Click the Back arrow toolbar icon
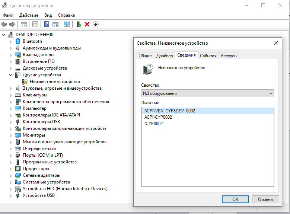This screenshot has width=290, height=214. pyautogui.click(x=4, y=24)
